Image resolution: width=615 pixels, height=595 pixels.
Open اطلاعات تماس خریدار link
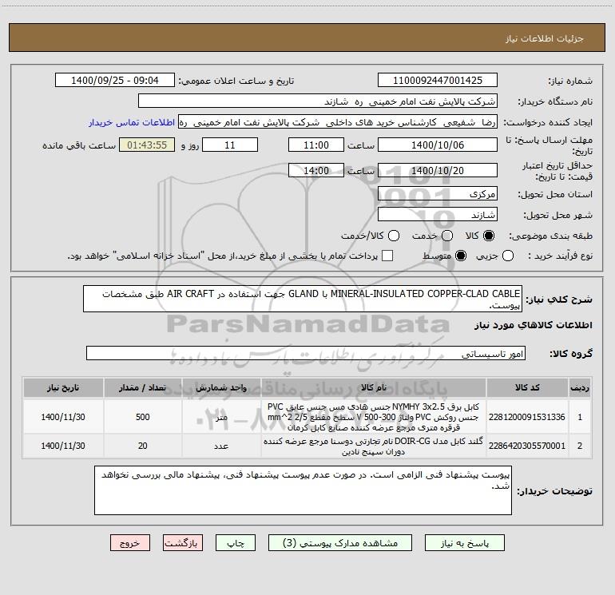coord(132,122)
